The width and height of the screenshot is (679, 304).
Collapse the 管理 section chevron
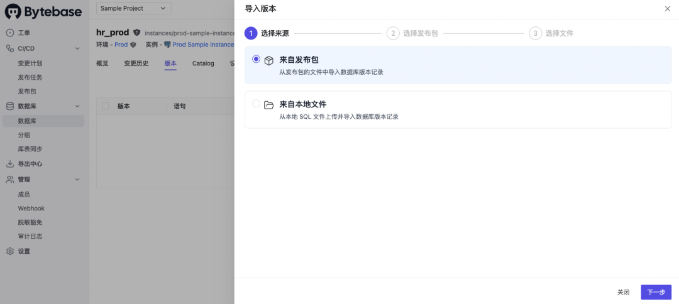point(77,180)
